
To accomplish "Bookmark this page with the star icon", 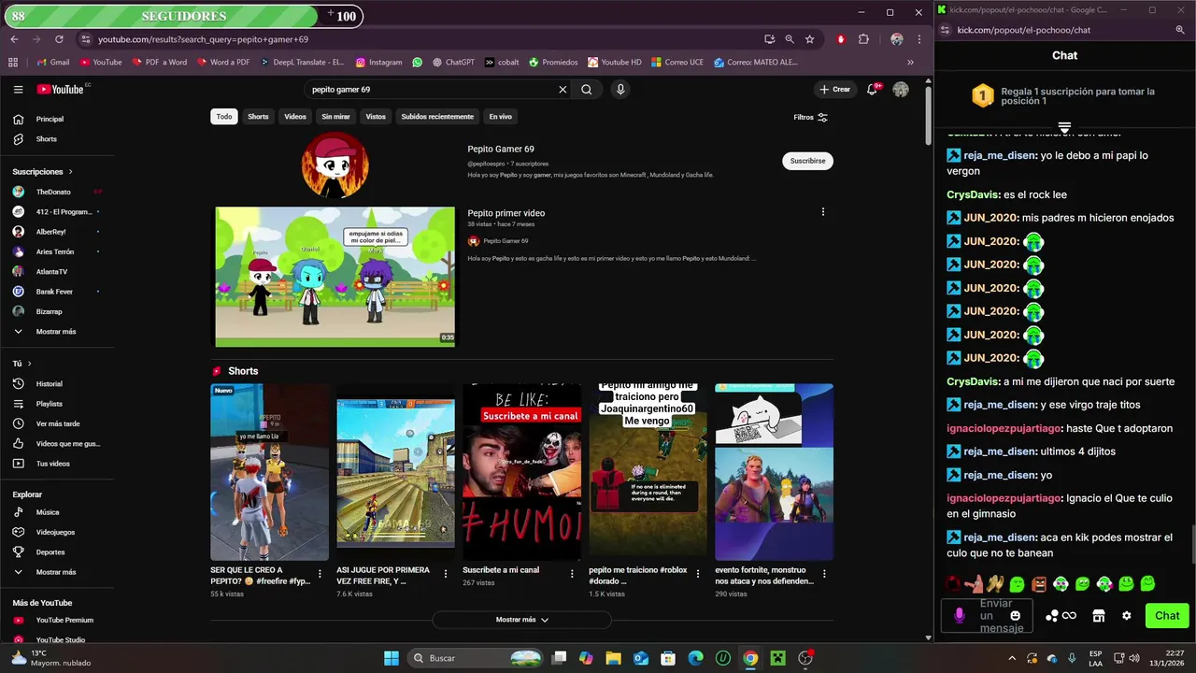I will click(809, 39).
